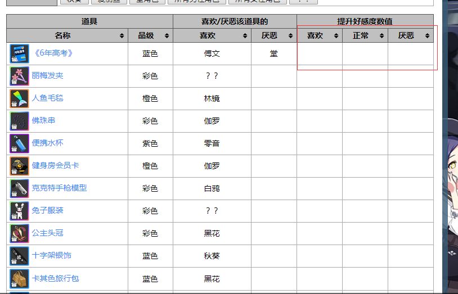Click the 便携水杯 water bottle icon
458x294 pixels.
[x=19, y=144]
